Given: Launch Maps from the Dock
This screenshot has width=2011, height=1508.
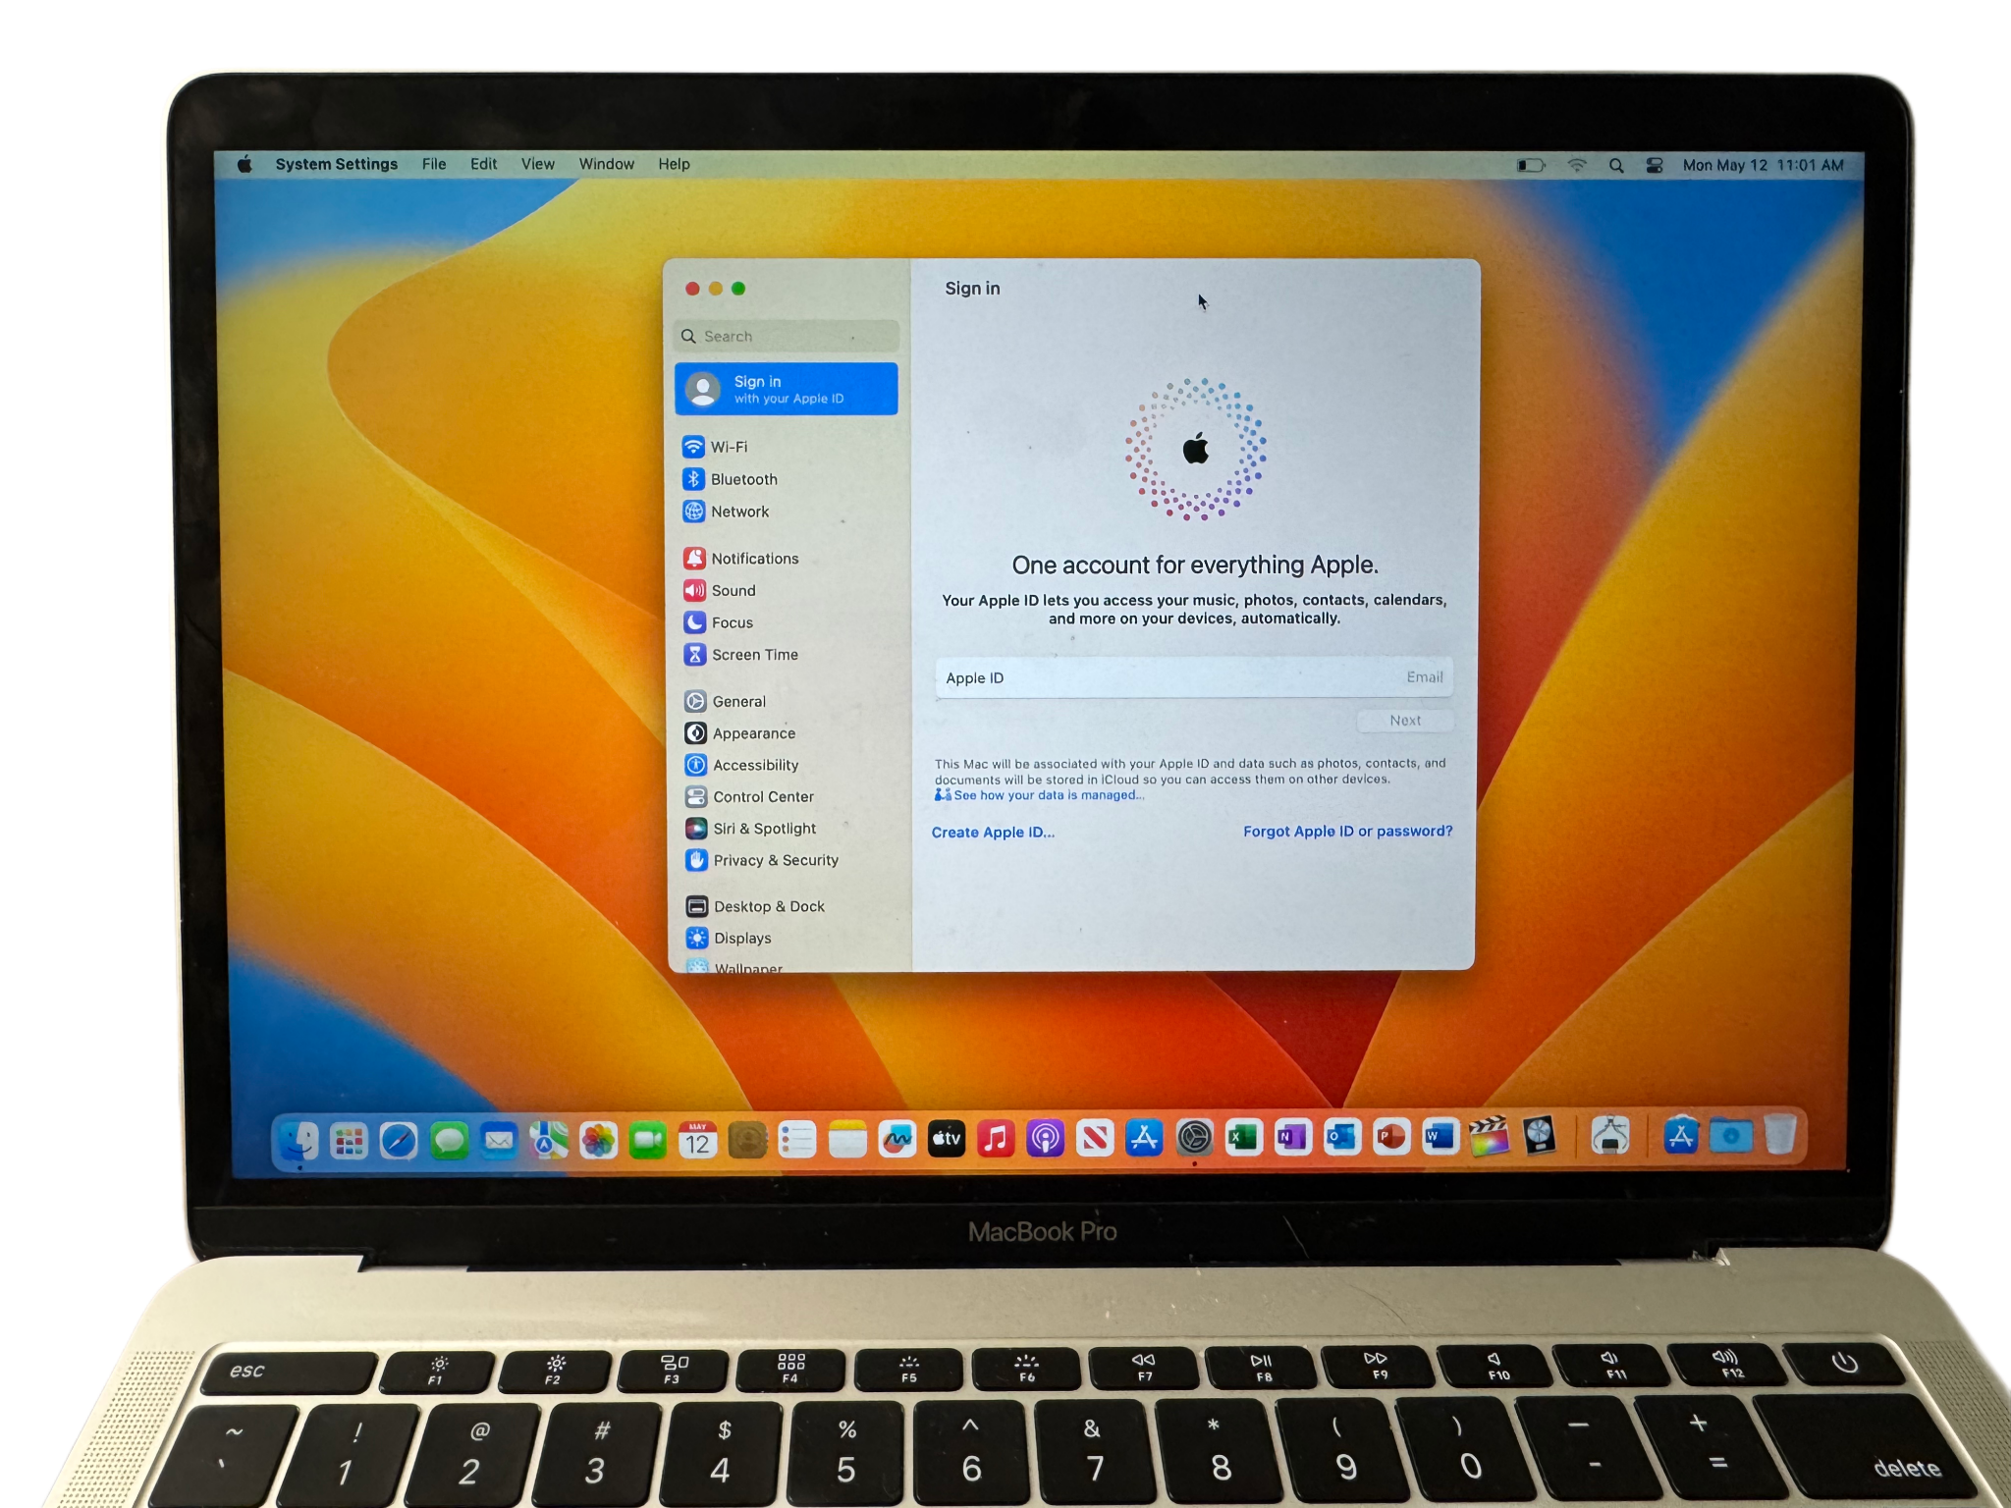Looking at the screenshot, I should (x=548, y=1141).
